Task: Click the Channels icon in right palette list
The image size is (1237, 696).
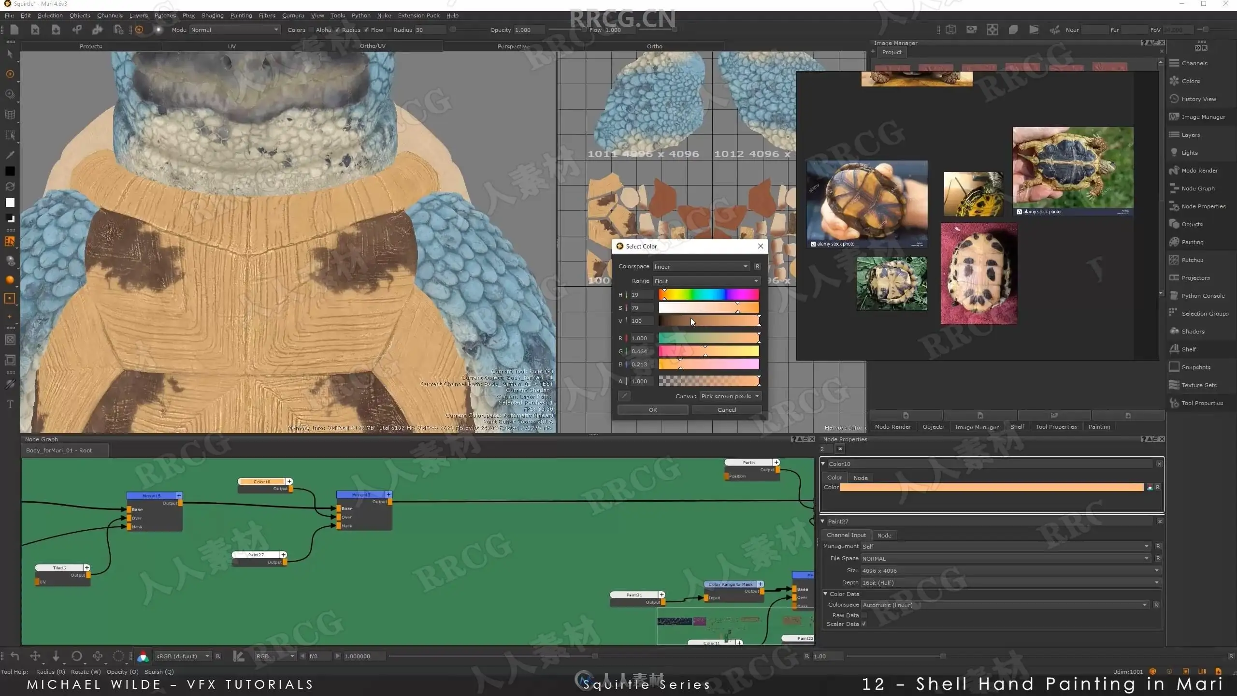Action: point(1174,63)
